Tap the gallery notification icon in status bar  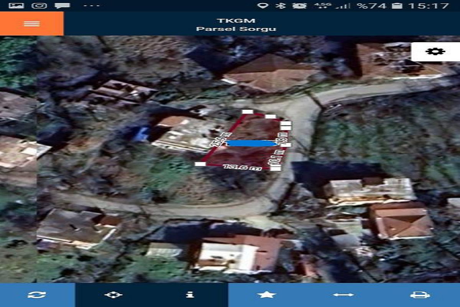coord(16,5)
